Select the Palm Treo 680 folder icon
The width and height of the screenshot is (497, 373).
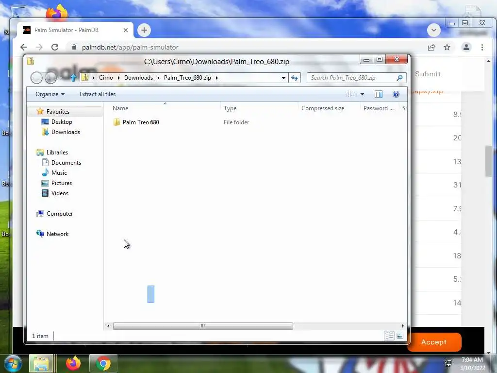pyautogui.click(x=116, y=122)
